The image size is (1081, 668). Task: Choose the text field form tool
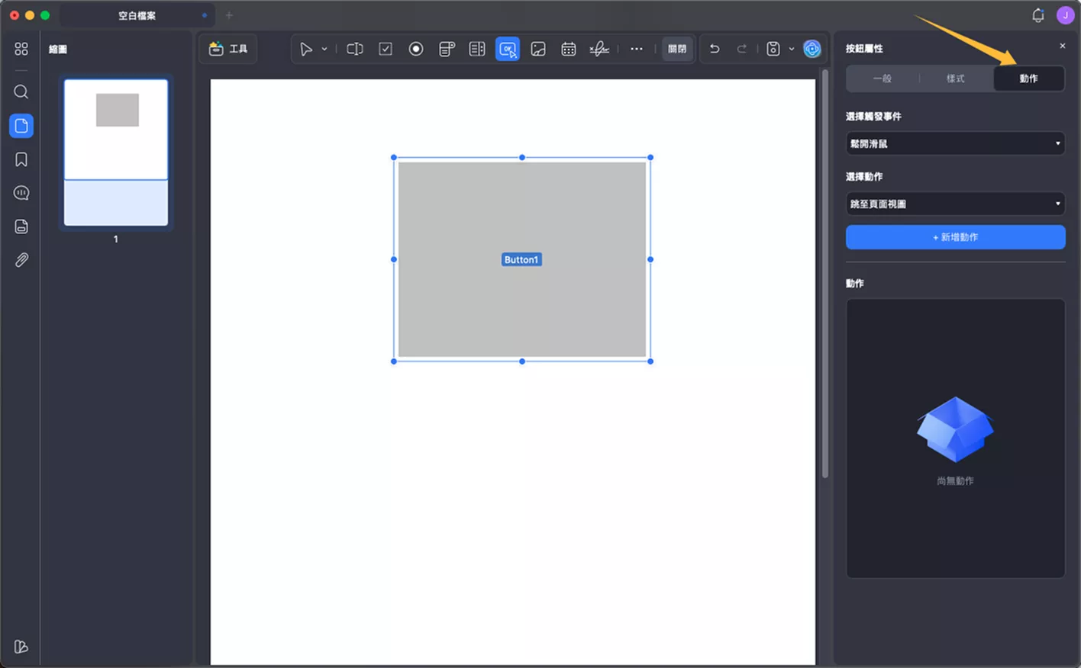point(355,49)
